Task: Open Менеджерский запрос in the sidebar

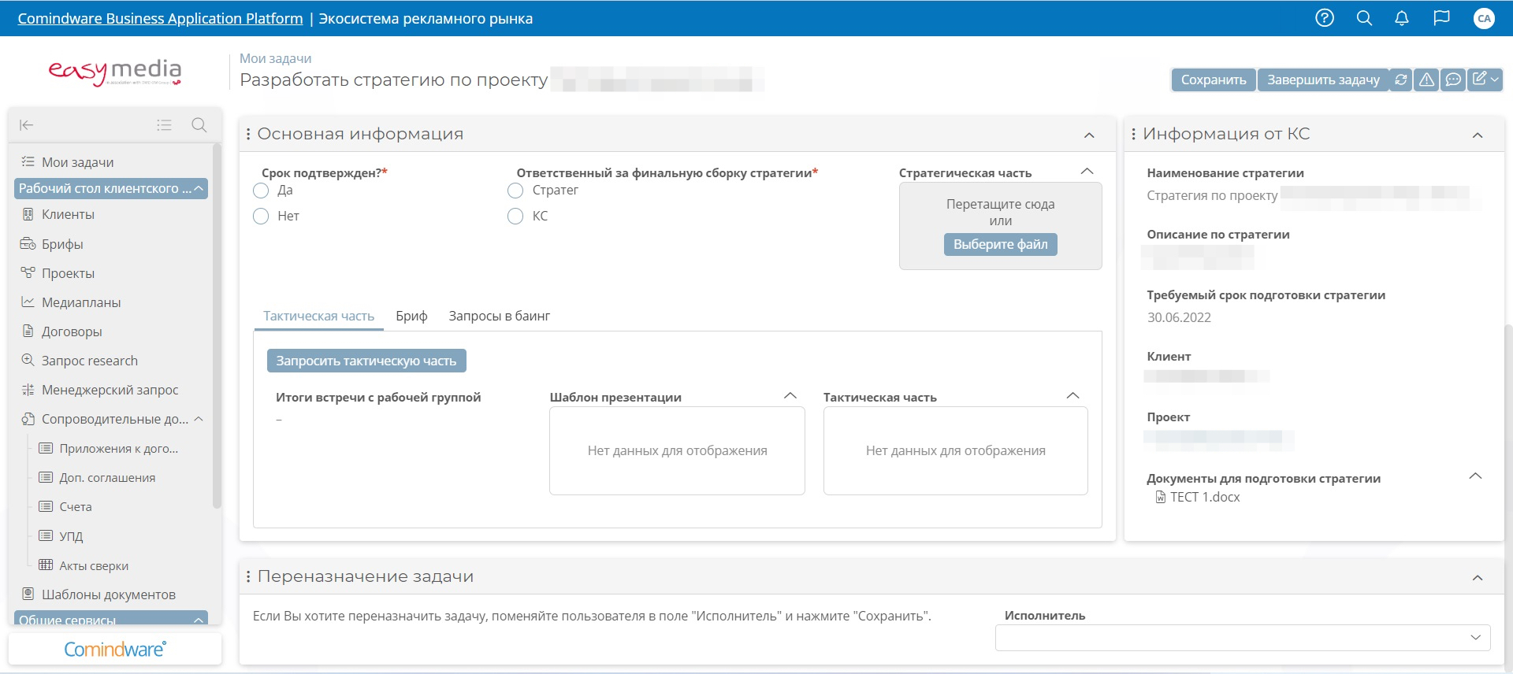Action: (110, 390)
